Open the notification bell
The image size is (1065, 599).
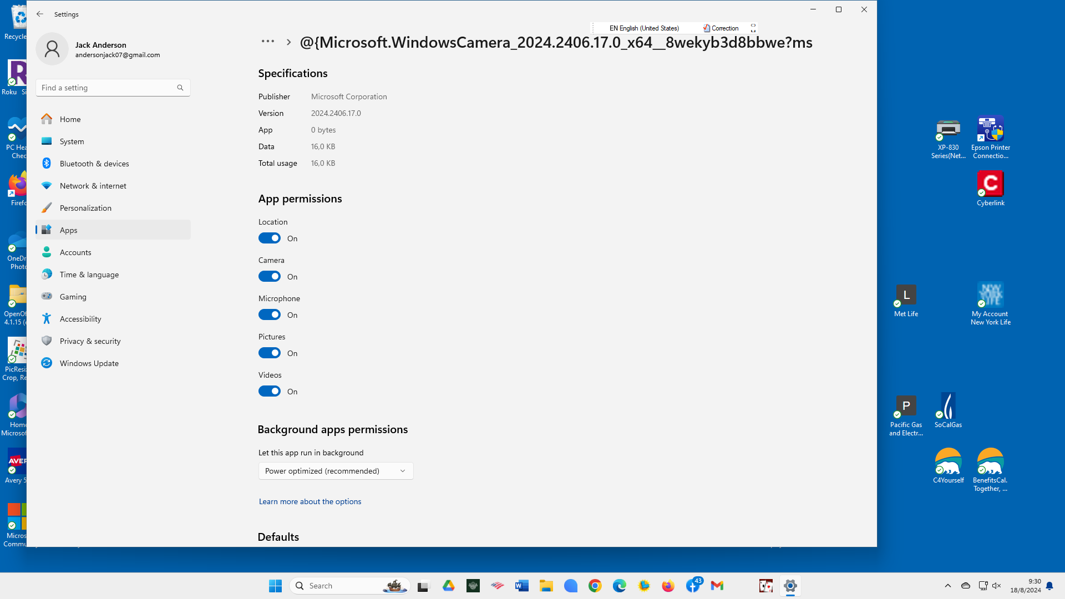tap(1049, 586)
